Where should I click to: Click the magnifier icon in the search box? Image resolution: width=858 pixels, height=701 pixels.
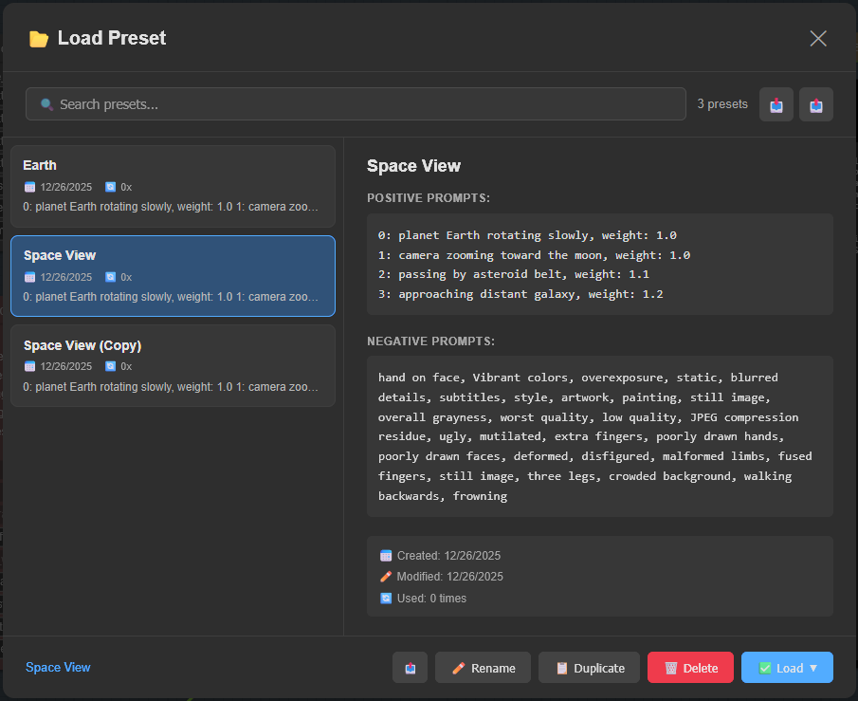pyautogui.click(x=46, y=104)
